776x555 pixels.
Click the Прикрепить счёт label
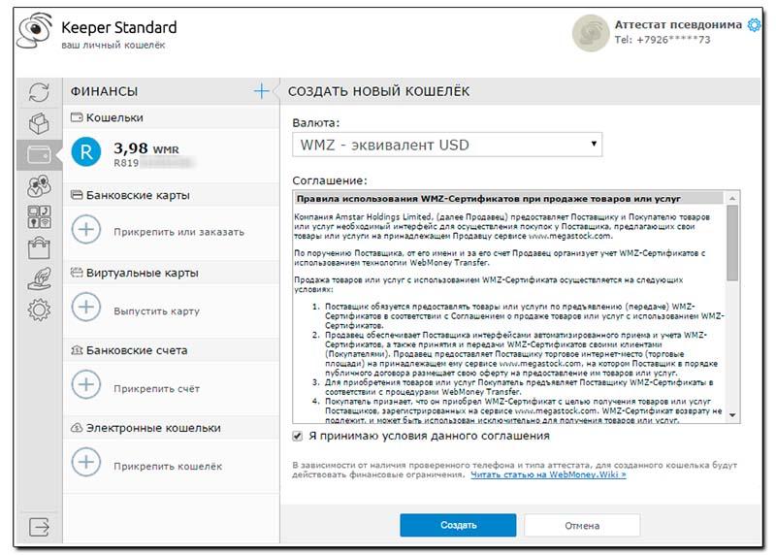[157, 389]
